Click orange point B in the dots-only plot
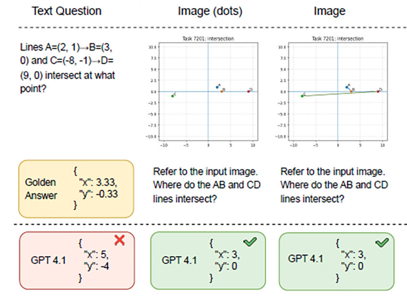This screenshot has height=302, width=407. tap(222, 91)
